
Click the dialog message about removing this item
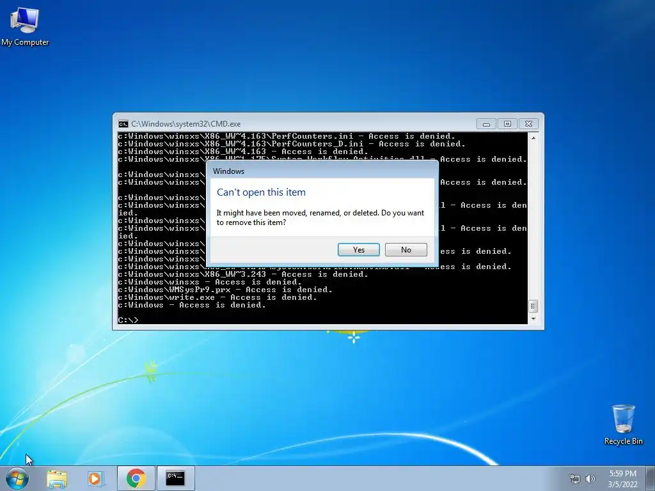point(320,217)
